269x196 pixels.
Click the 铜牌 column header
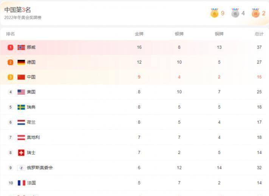point(219,34)
